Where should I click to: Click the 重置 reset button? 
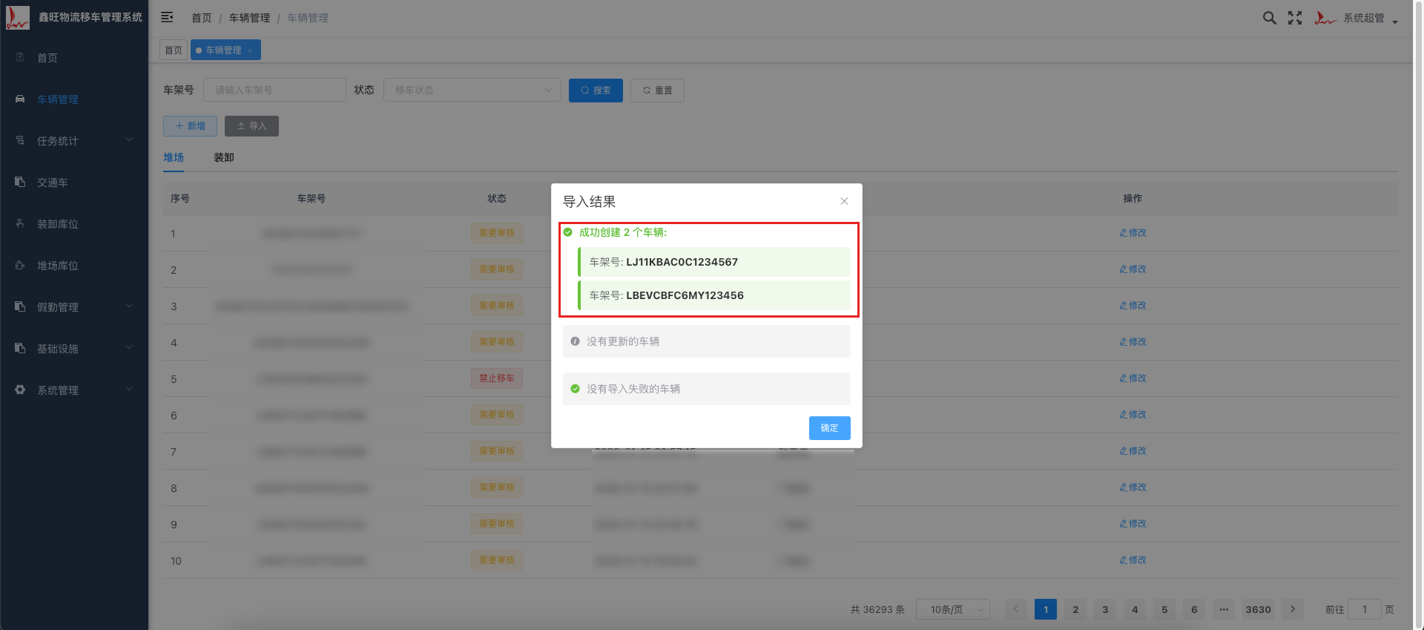point(657,91)
